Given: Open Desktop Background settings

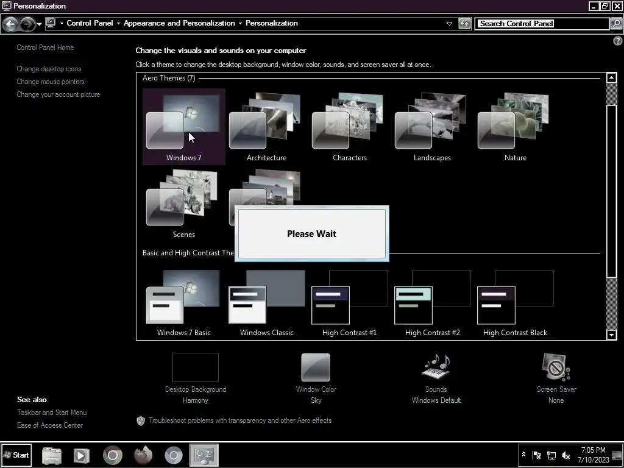Looking at the screenshot, I should (x=196, y=378).
